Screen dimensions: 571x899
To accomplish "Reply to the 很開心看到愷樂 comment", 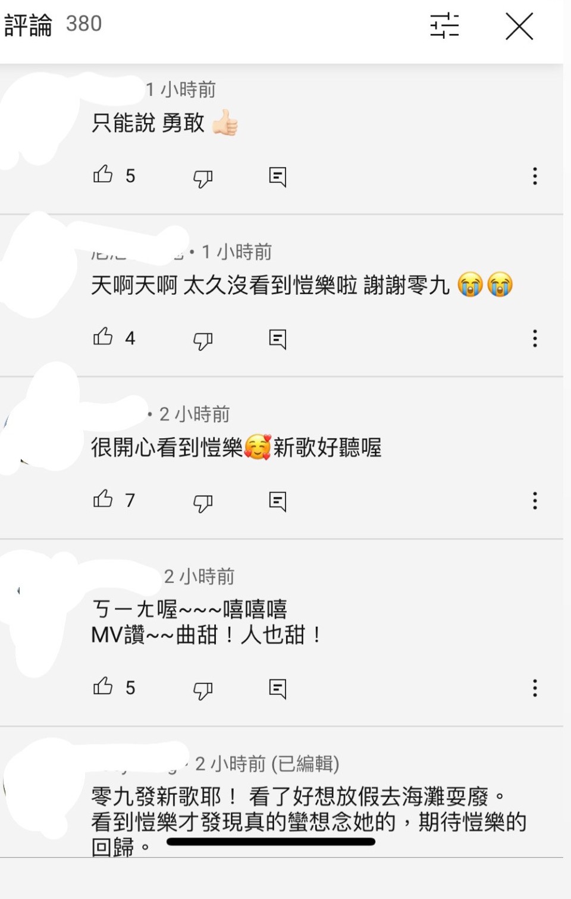I will click(278, 502).
